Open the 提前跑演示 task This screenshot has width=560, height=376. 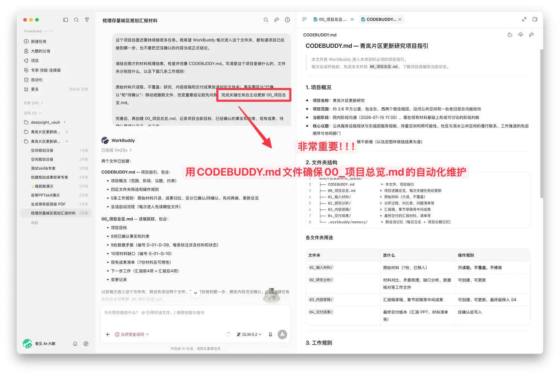tap(56, 186)
